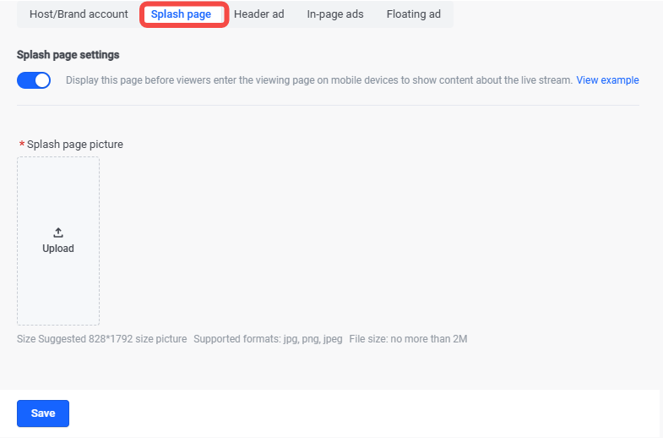Screen dimensions: 663x438
Task: Click the Splash page settings heading
Action: tap(68, 55)
